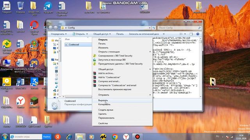Choose Удалить in the context menu
The width and height of the screenshot is (250, 140).
(x=122, y=114)
